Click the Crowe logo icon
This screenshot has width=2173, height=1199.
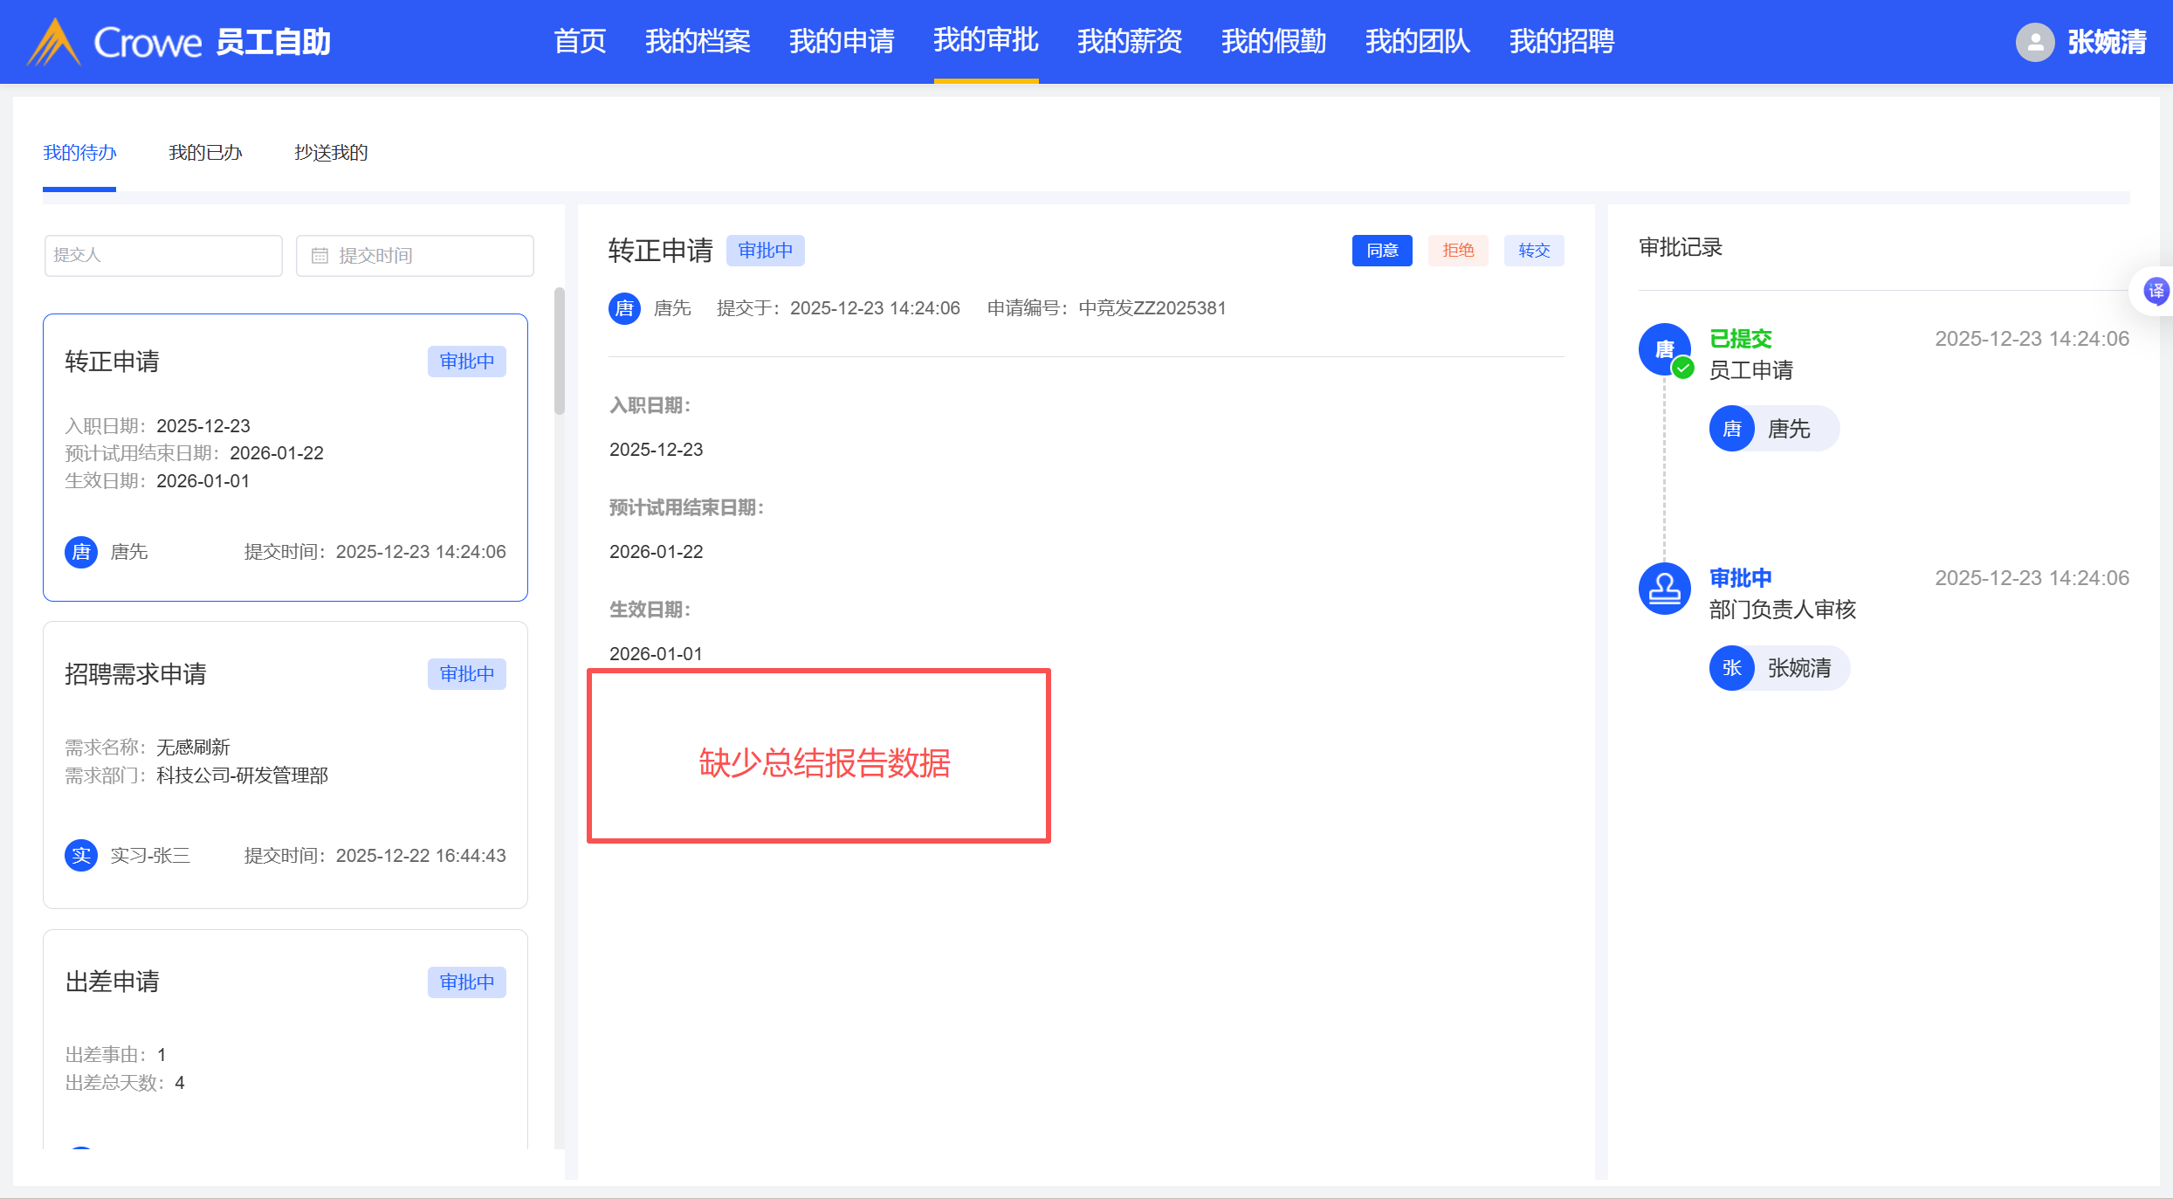coord(54,42)
